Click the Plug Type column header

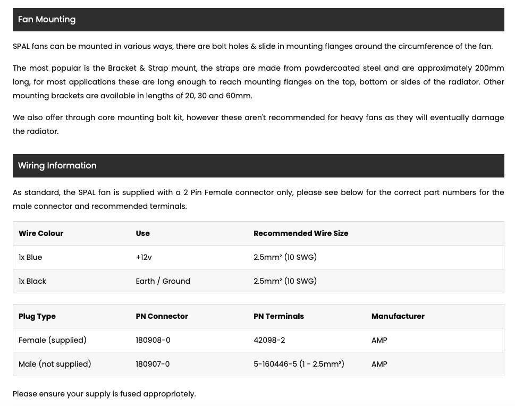click(37, 316)
